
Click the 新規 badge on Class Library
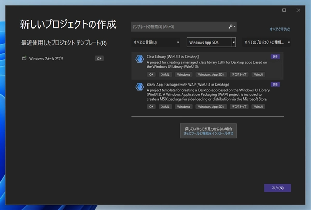[x=275, y=57]
